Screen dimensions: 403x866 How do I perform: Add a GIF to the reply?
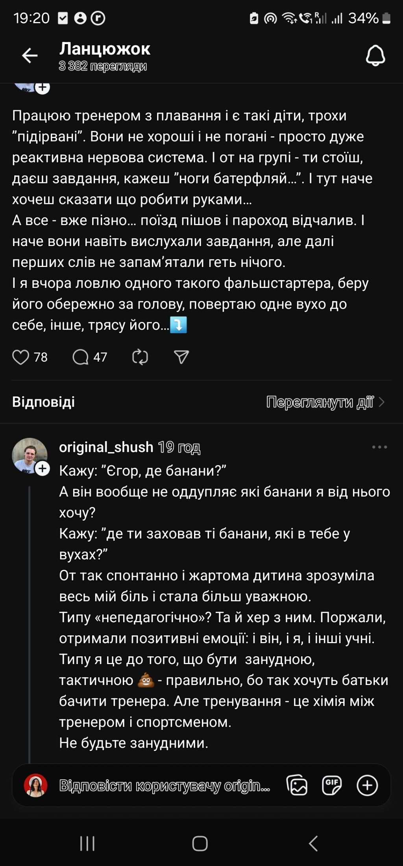click(x=332, y=785)
